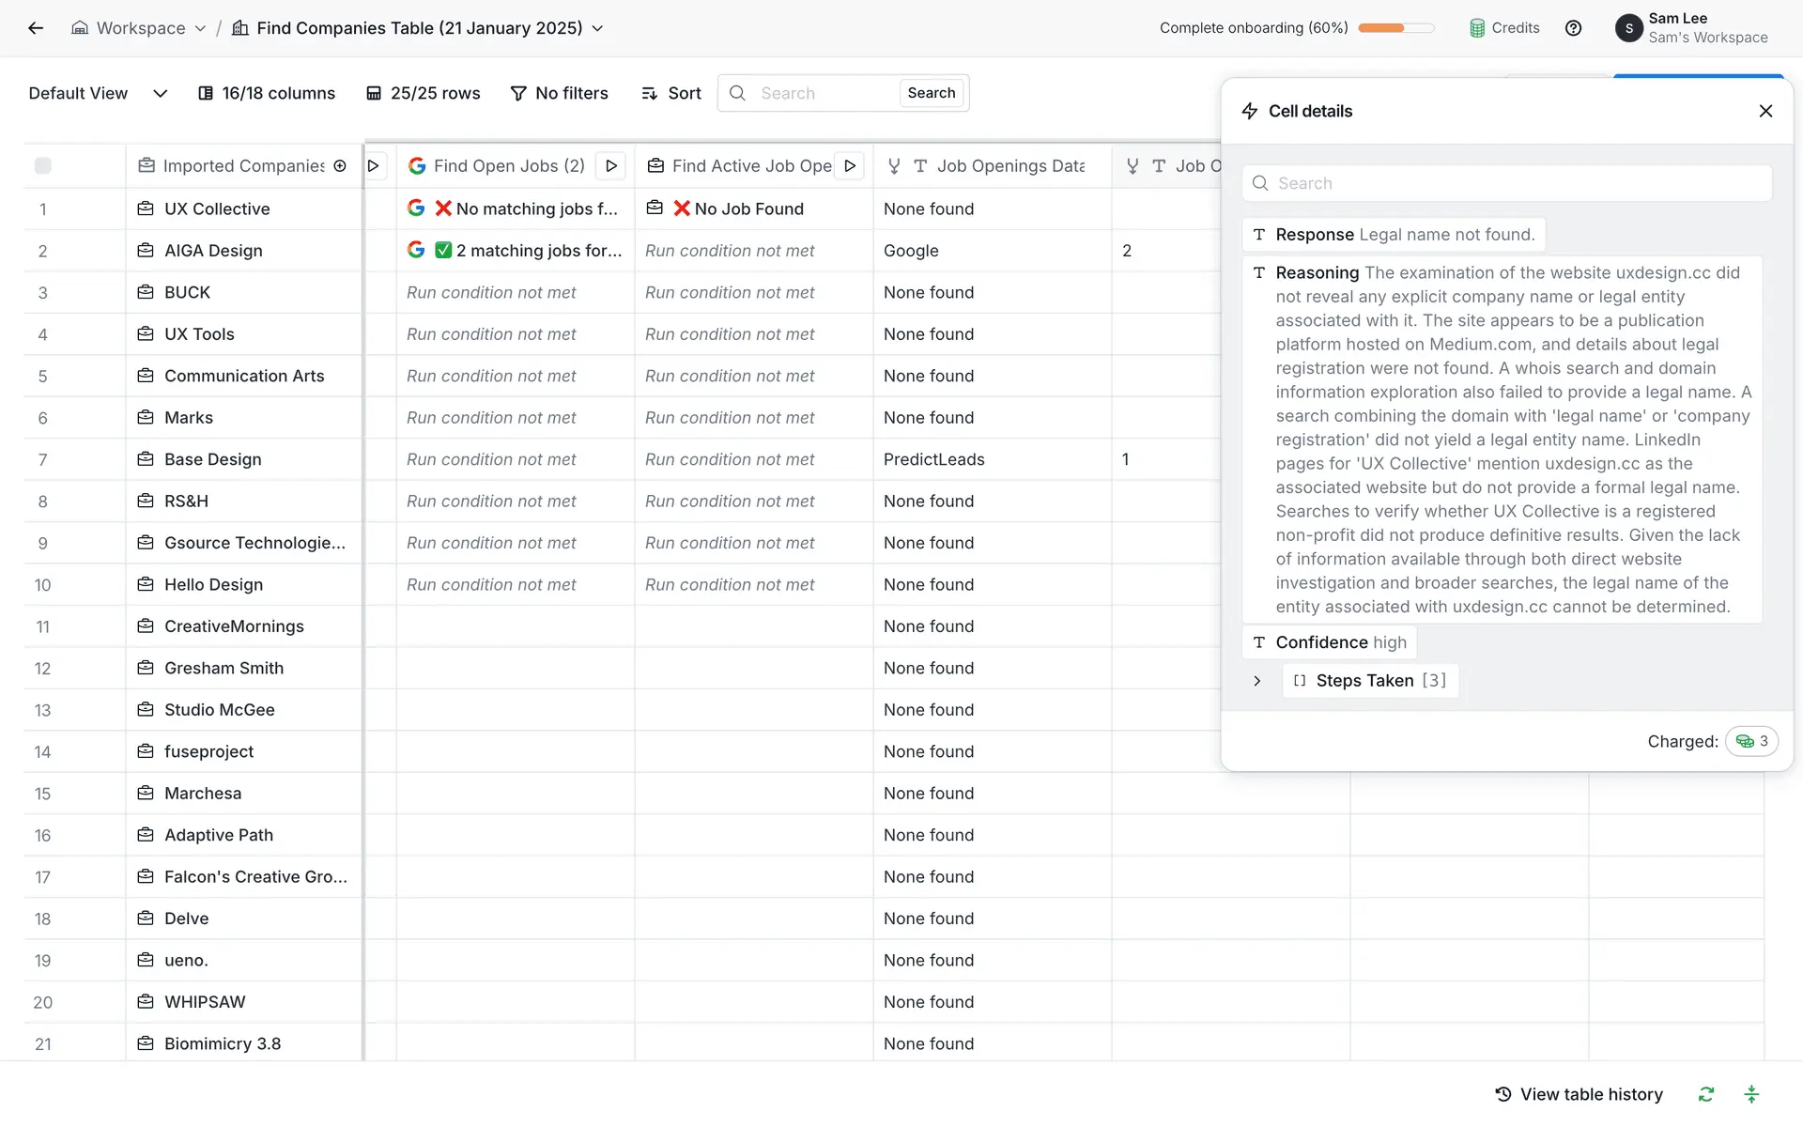Click the Imported Companies column settings icon

(x=340, y=166)
